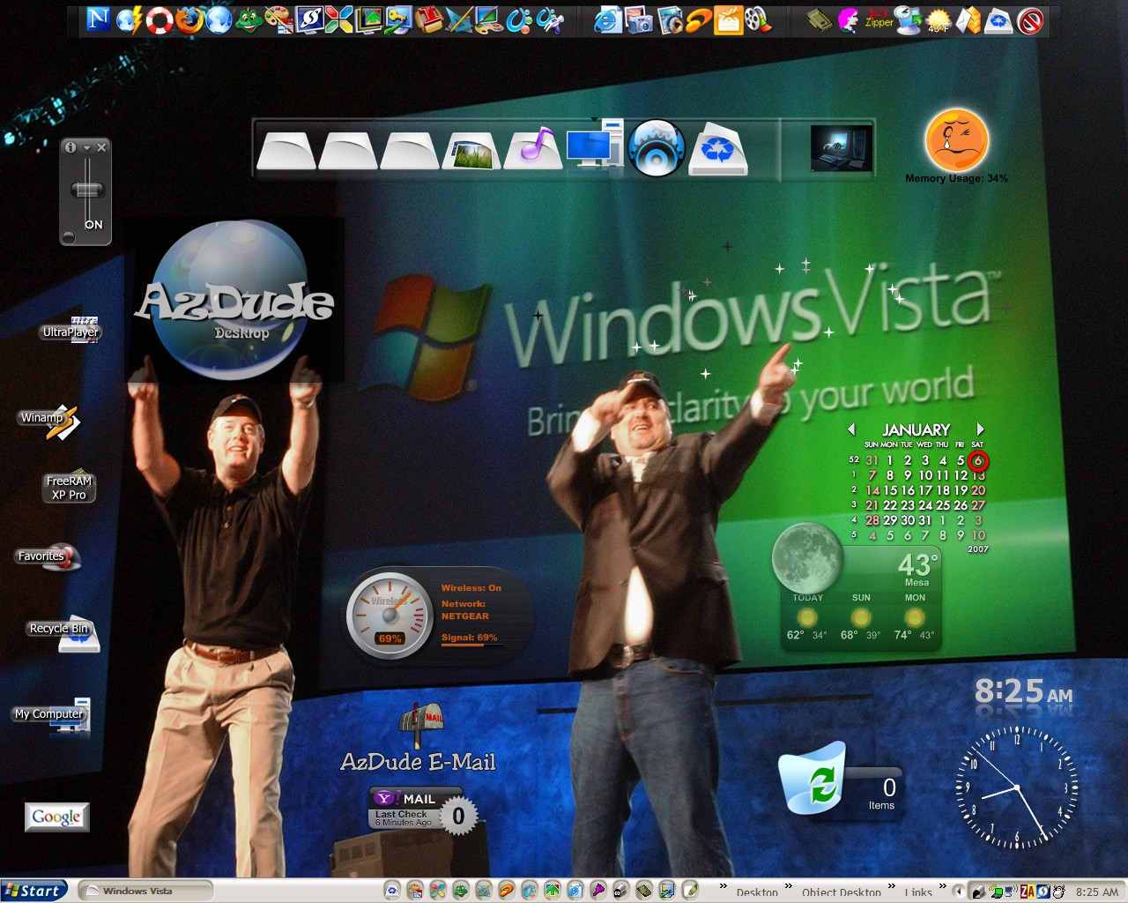Image resolution: width=1128 pixels, height=903 pixels.
Task: Open Internet Explorer icon in top dock
Action: click(x=607, y=19)
